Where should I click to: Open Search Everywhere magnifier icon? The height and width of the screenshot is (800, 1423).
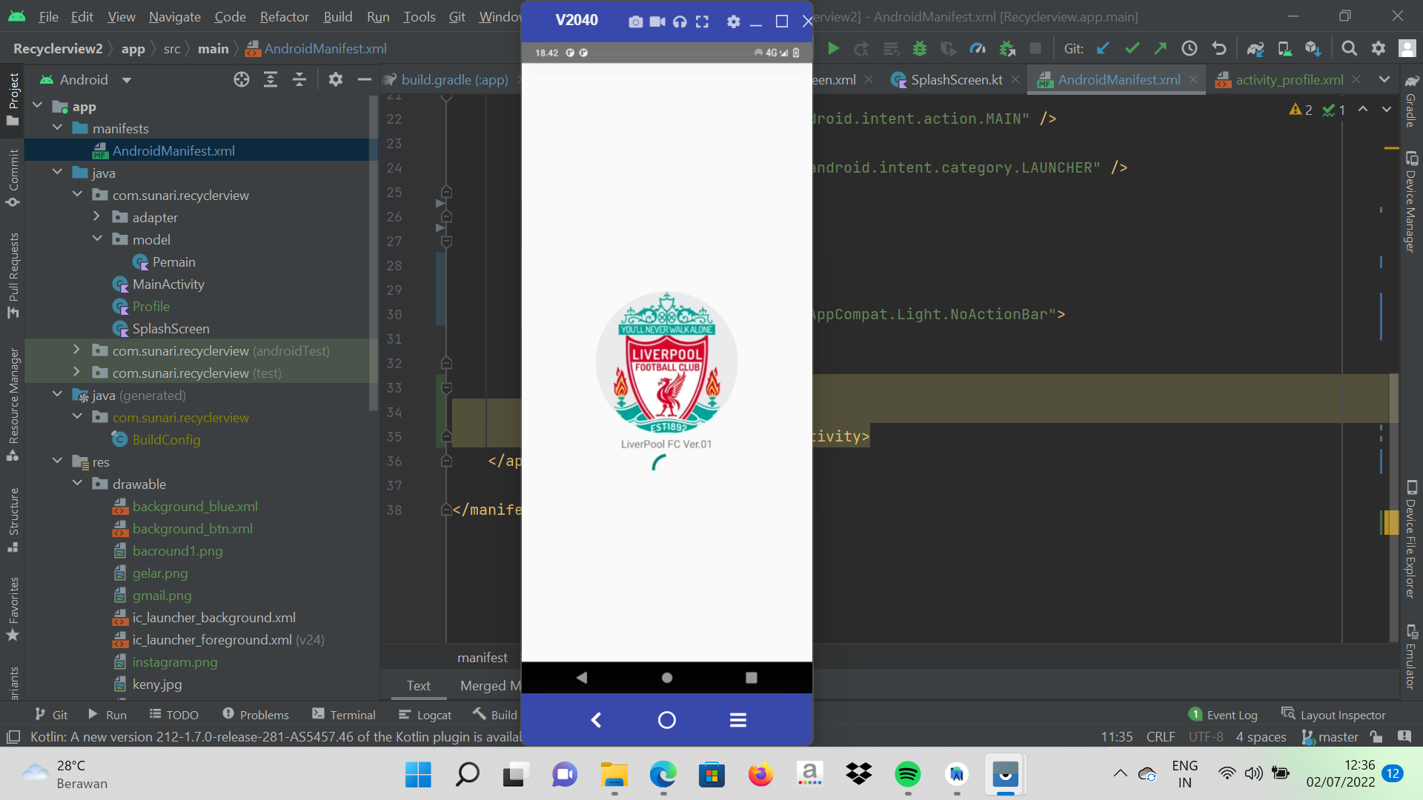point(1350,49)
